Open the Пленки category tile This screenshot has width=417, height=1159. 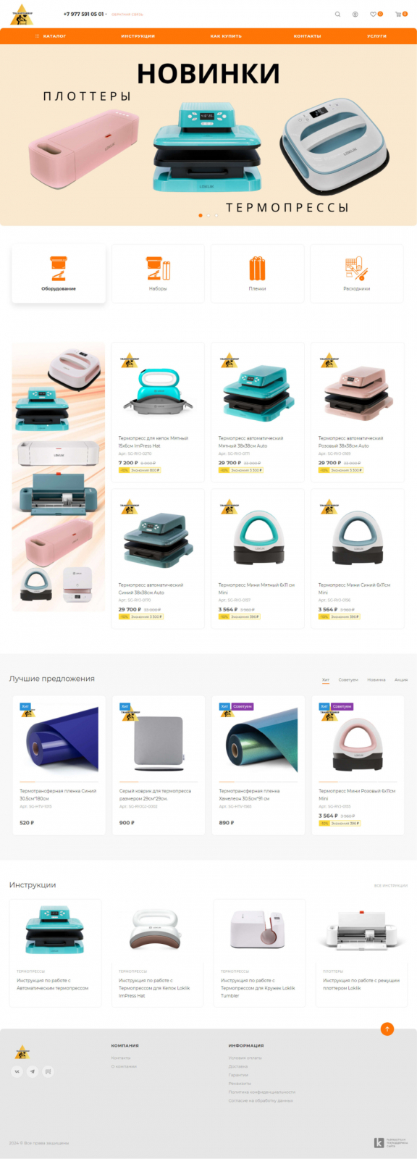coord(257,273)
